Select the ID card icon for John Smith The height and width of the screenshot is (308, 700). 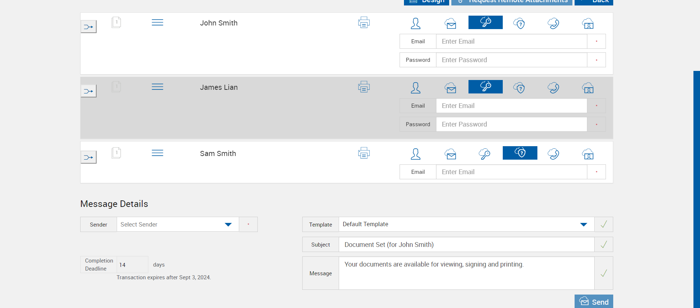[x=588, y=23]
